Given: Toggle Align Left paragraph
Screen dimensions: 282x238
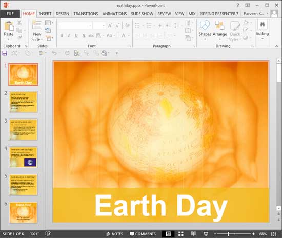Looking at the screenshot, I should 138,35.
